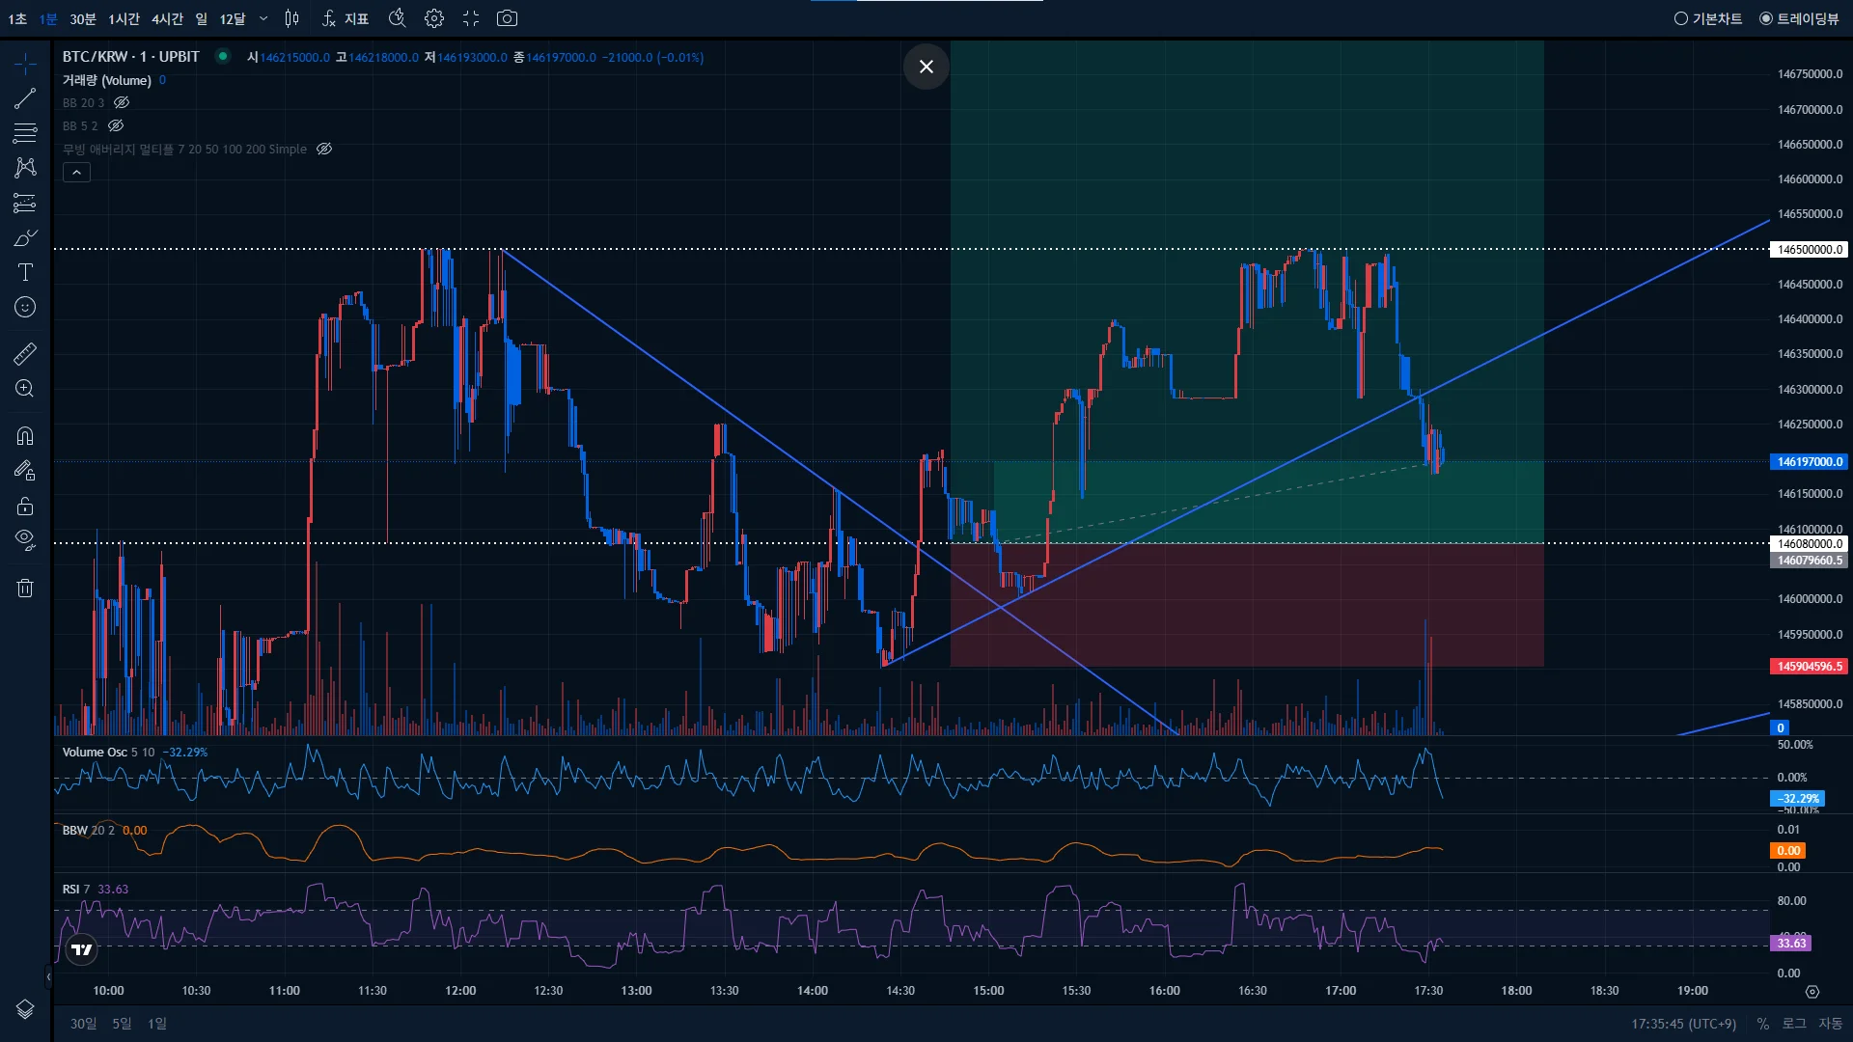The width and height of the screenshot is (1853, 1042).
Task: Open chart settings gear icon
Action: (x=434, y=18)
